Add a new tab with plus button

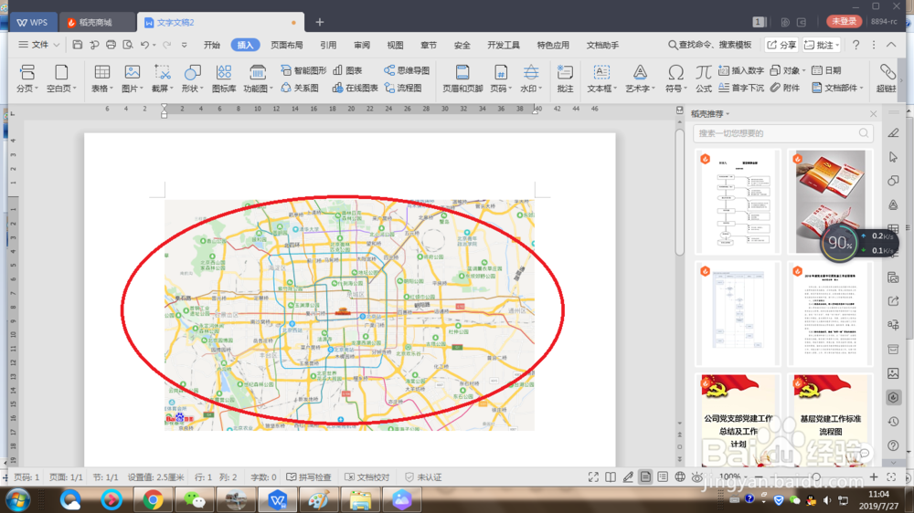[x=319, y=22]
